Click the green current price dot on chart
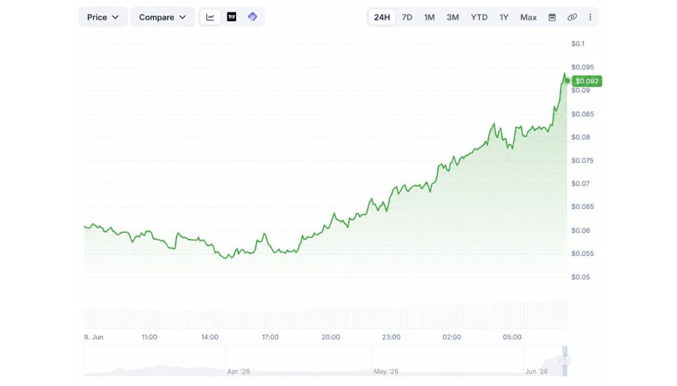 pos(567,80)
